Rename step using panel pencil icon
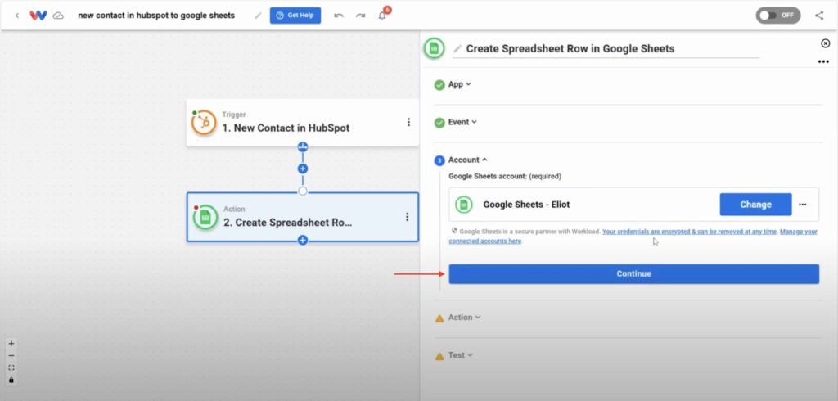The image size is (838, 401). click(457, 48)
